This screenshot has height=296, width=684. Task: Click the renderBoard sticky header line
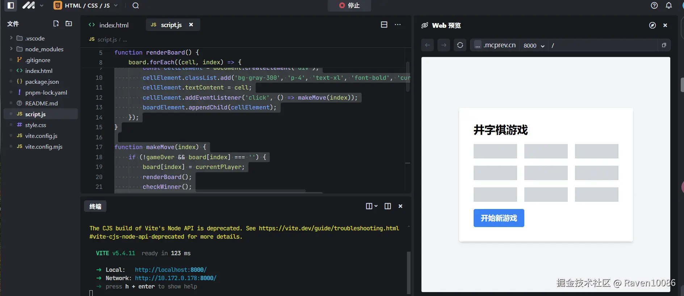(246, 52)
